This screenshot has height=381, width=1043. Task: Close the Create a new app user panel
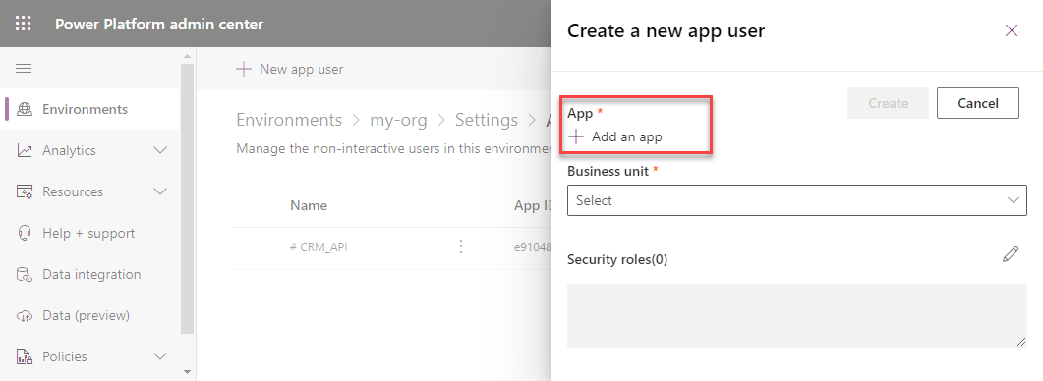pyautogui.click(x=1012, y=30)
